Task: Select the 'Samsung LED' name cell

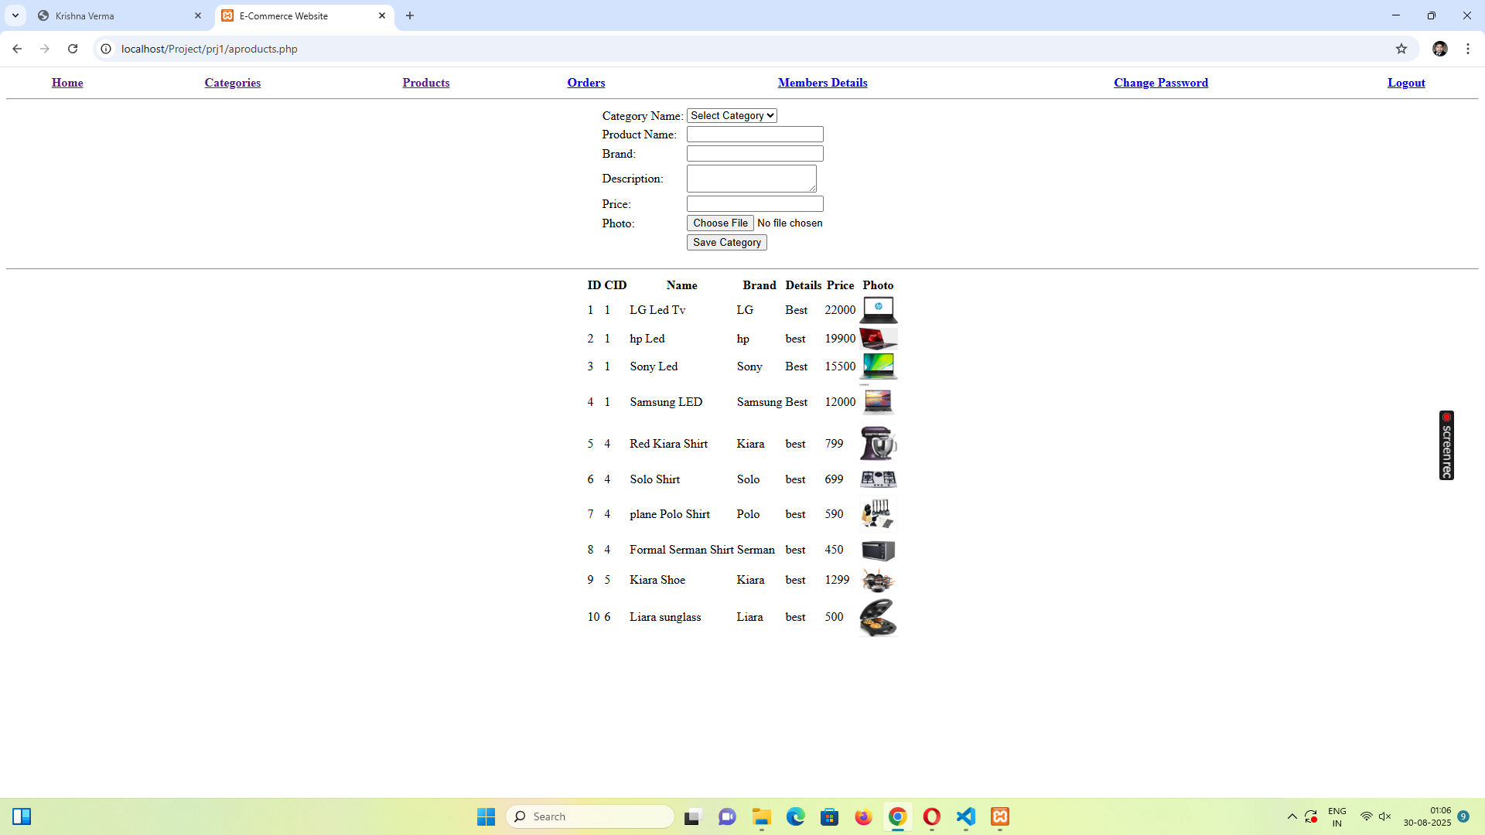Action: click(666, 402)
